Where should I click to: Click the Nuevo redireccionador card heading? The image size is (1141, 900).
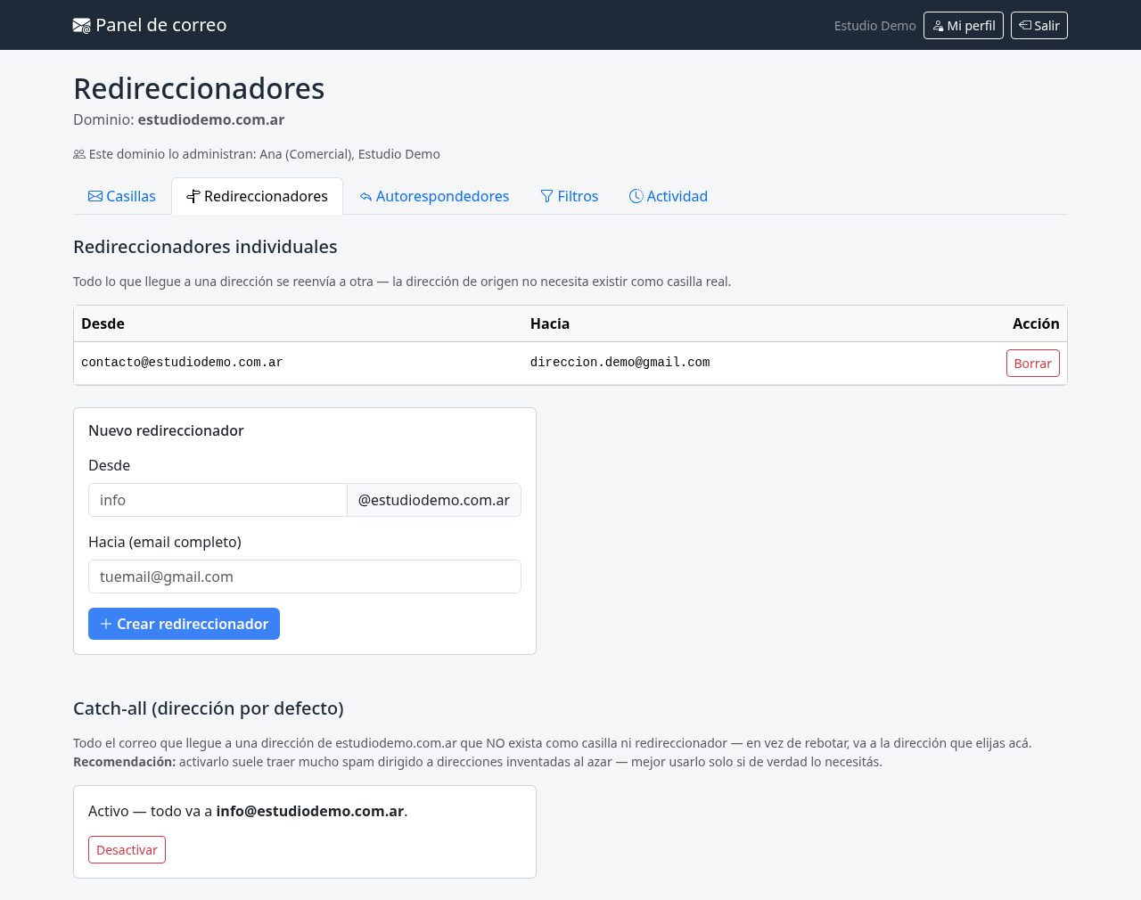click(166, 430)
